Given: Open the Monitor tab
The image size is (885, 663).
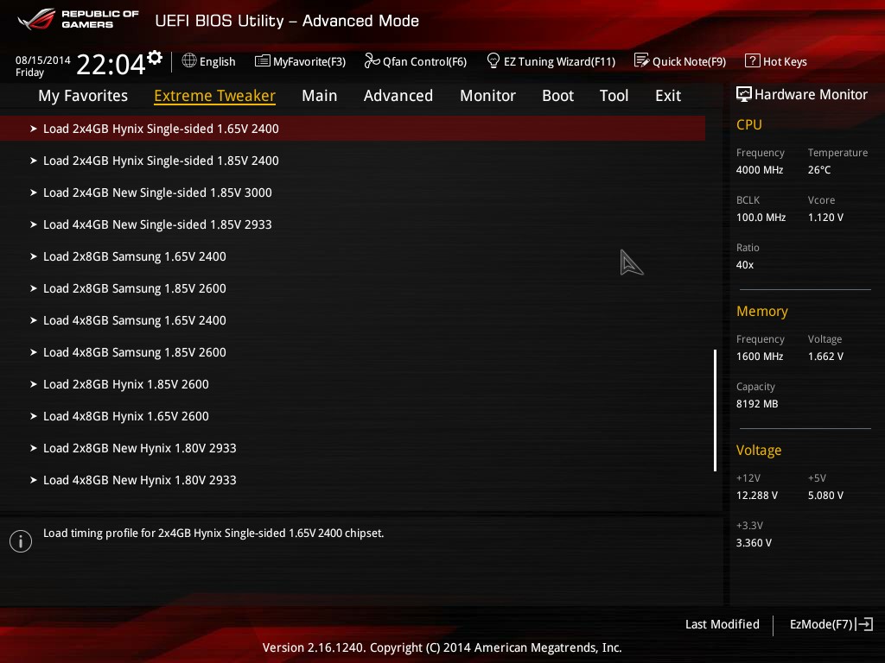Looking at the screenshot, I should coord(487,96).
